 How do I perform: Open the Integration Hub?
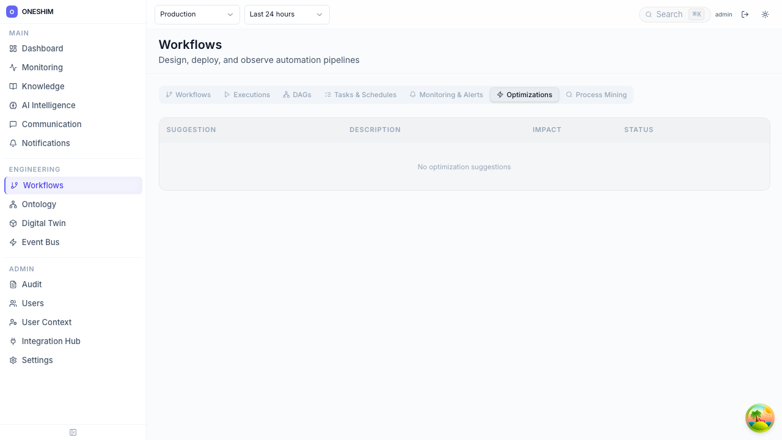coord(51,341)
